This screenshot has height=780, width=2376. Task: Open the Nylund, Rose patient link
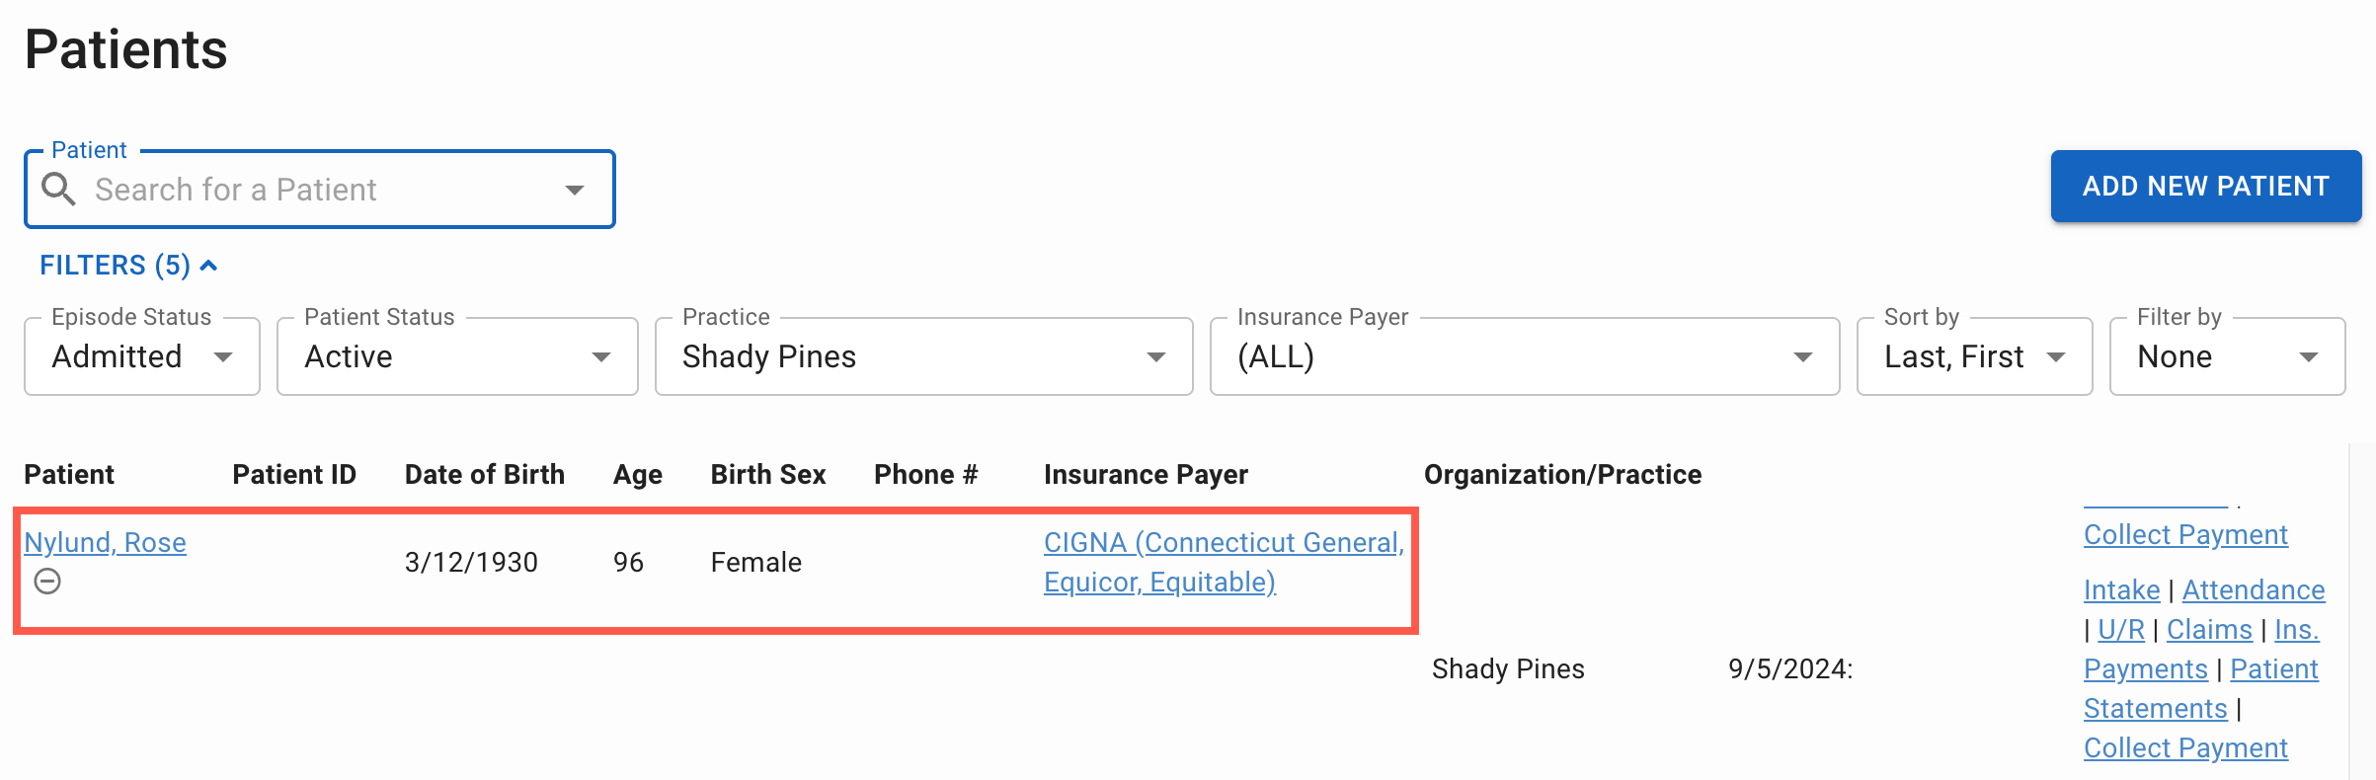point(105,542)
